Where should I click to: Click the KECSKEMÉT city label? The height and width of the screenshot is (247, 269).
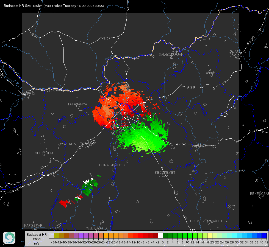click(165, 172)
